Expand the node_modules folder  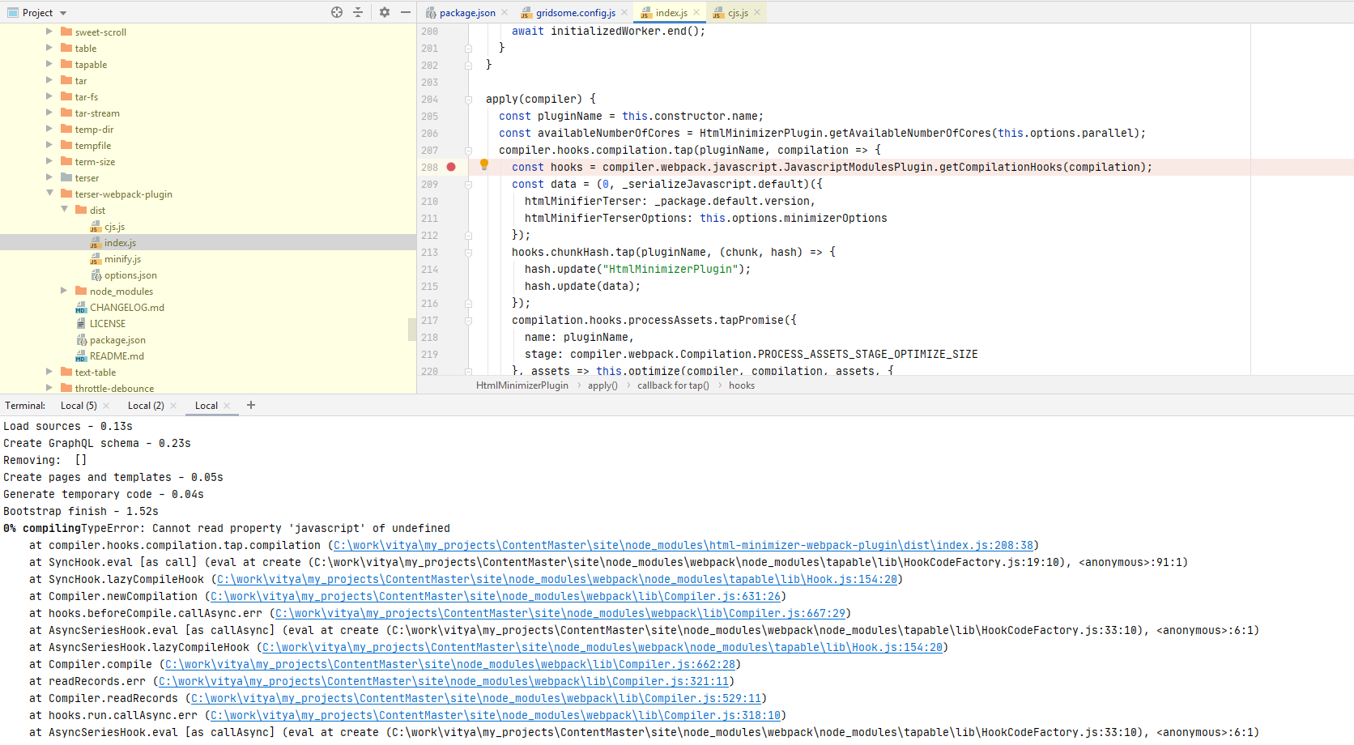[x=64, y=291]
